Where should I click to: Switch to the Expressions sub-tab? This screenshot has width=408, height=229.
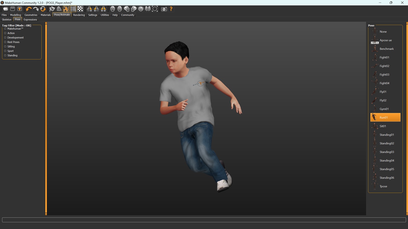30,20
